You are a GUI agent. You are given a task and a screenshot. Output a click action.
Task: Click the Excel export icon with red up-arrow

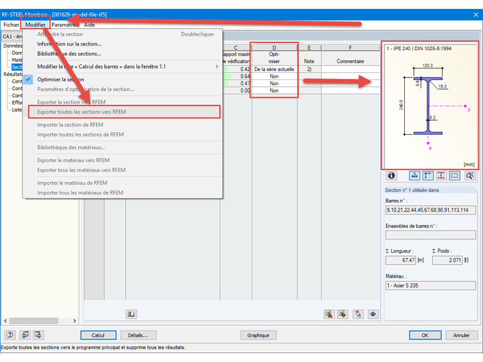[x=329, y=314]
